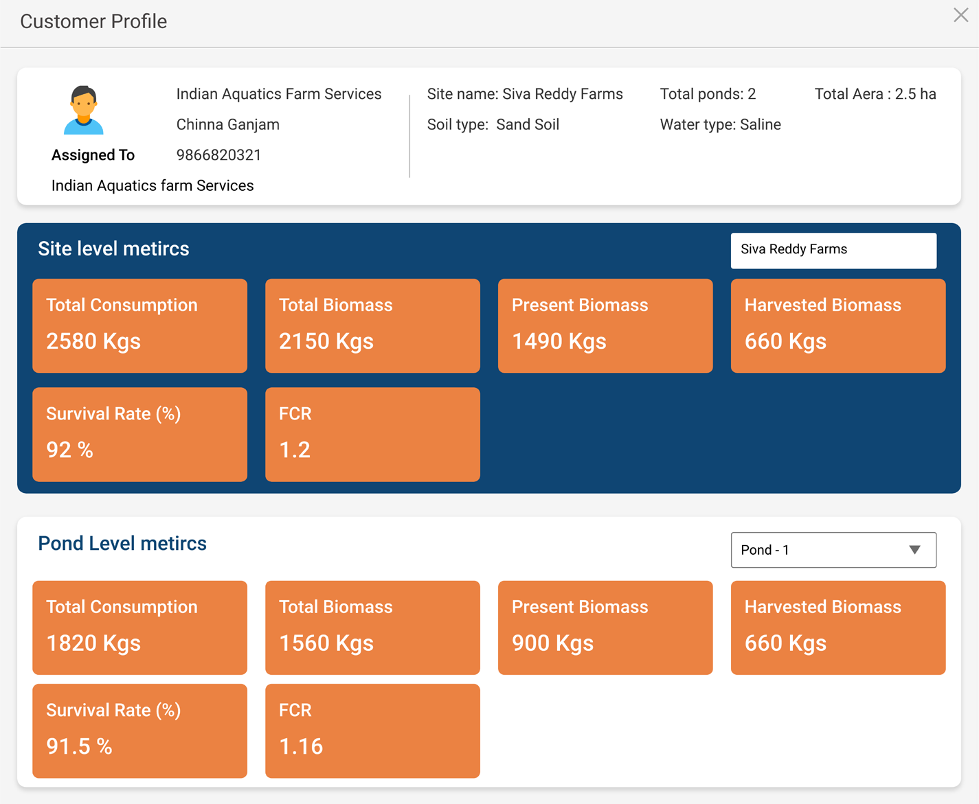The image size is (979, 804).
Task: Click Indian Aquatics Farm Services name
Action: point(278,94)
